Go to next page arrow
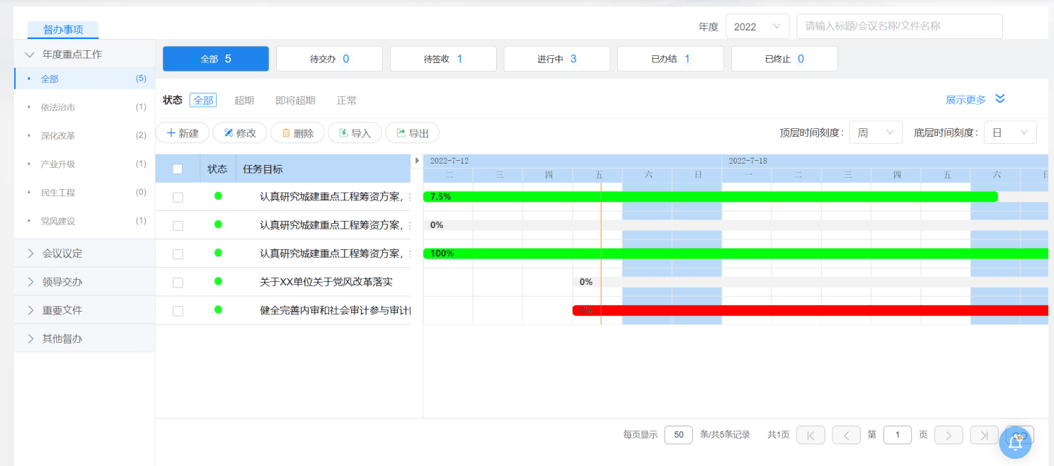 coord(949,435)
